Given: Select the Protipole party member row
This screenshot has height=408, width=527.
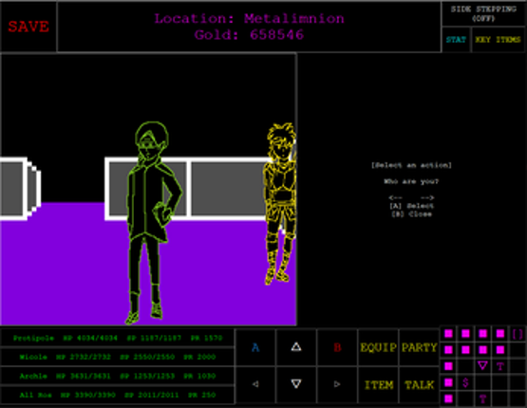Looking at the screenshot, I should pyautogui.click(x=118, y=338).
